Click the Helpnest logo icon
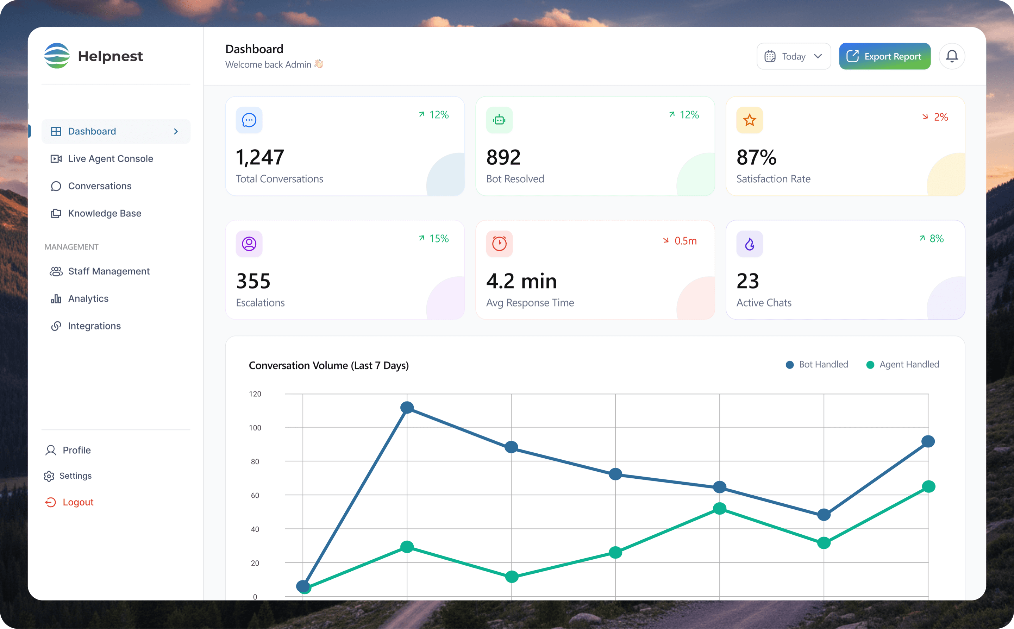The height and width of the screenshot is (629, 1014). point(57,56)
